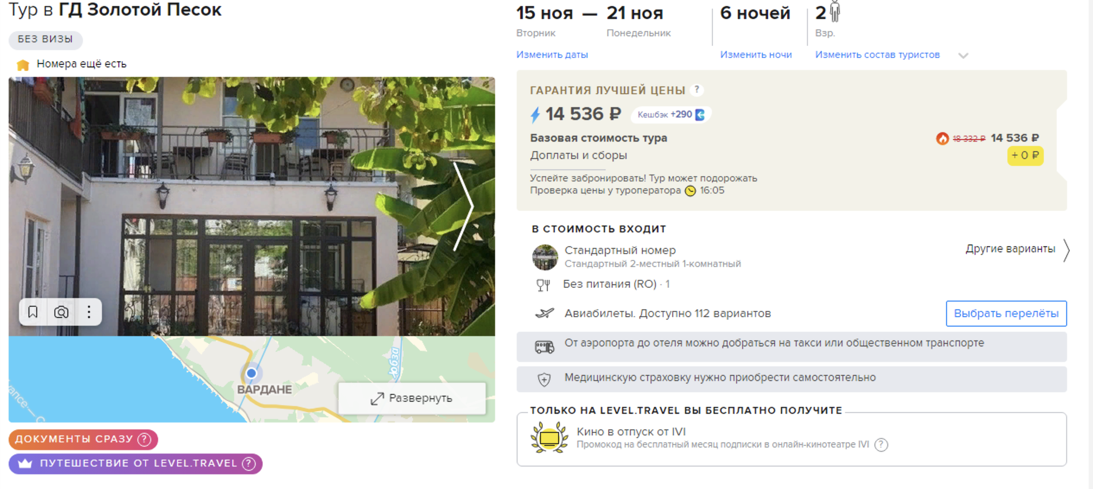1093x489 pixels.
Task: Bookmark the hotel using the bookmark icon
Action: point(33,312)
